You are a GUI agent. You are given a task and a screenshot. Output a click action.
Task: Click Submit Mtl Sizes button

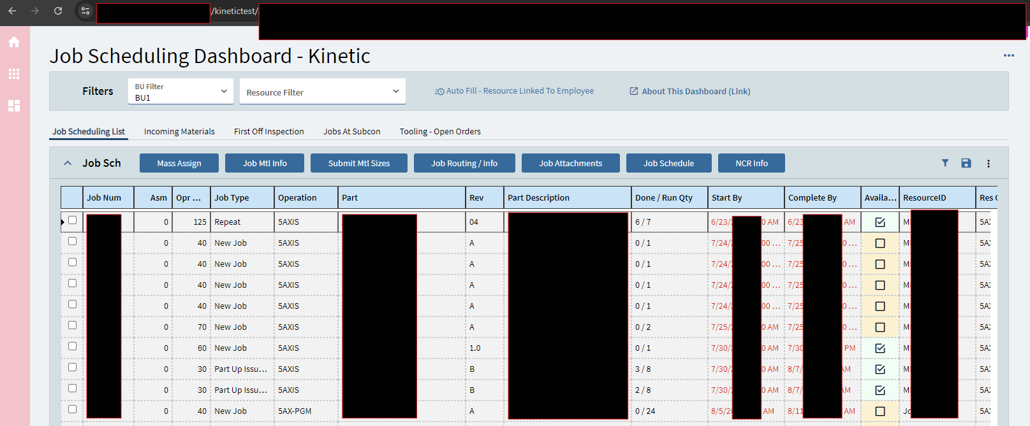click(x=359, y=163)
